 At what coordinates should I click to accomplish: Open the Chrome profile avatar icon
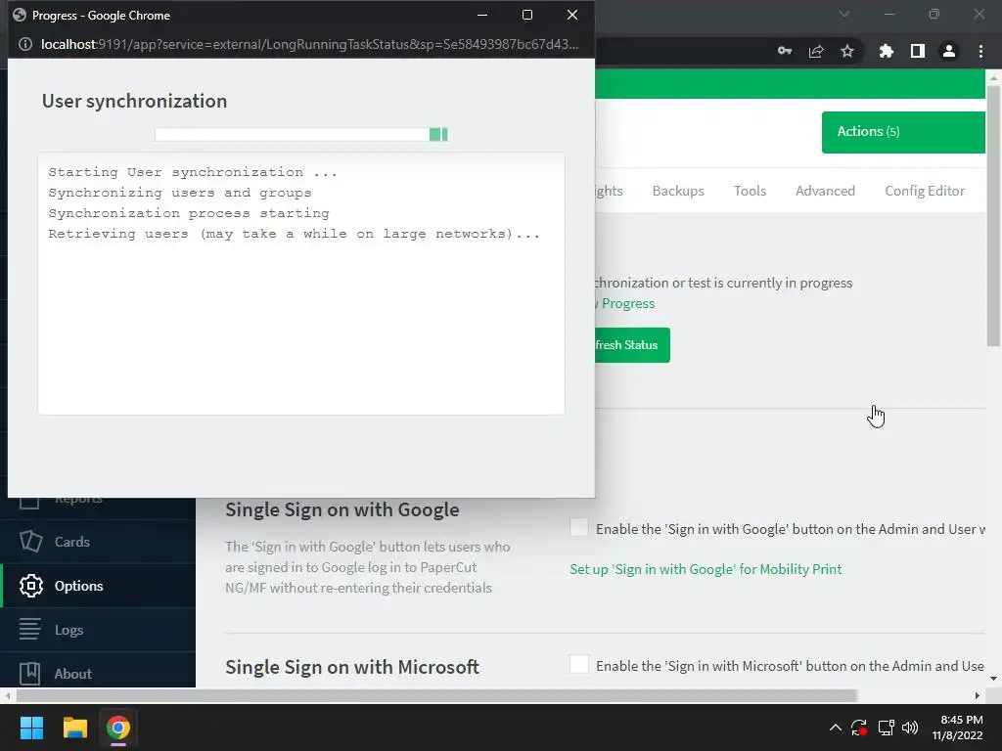click(x=949, y=51)
